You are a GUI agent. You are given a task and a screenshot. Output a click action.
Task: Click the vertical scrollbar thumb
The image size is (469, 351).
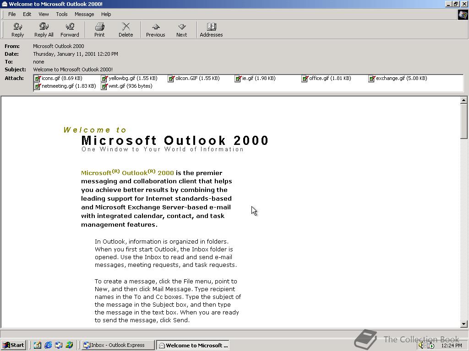click(x=464, y=121)
